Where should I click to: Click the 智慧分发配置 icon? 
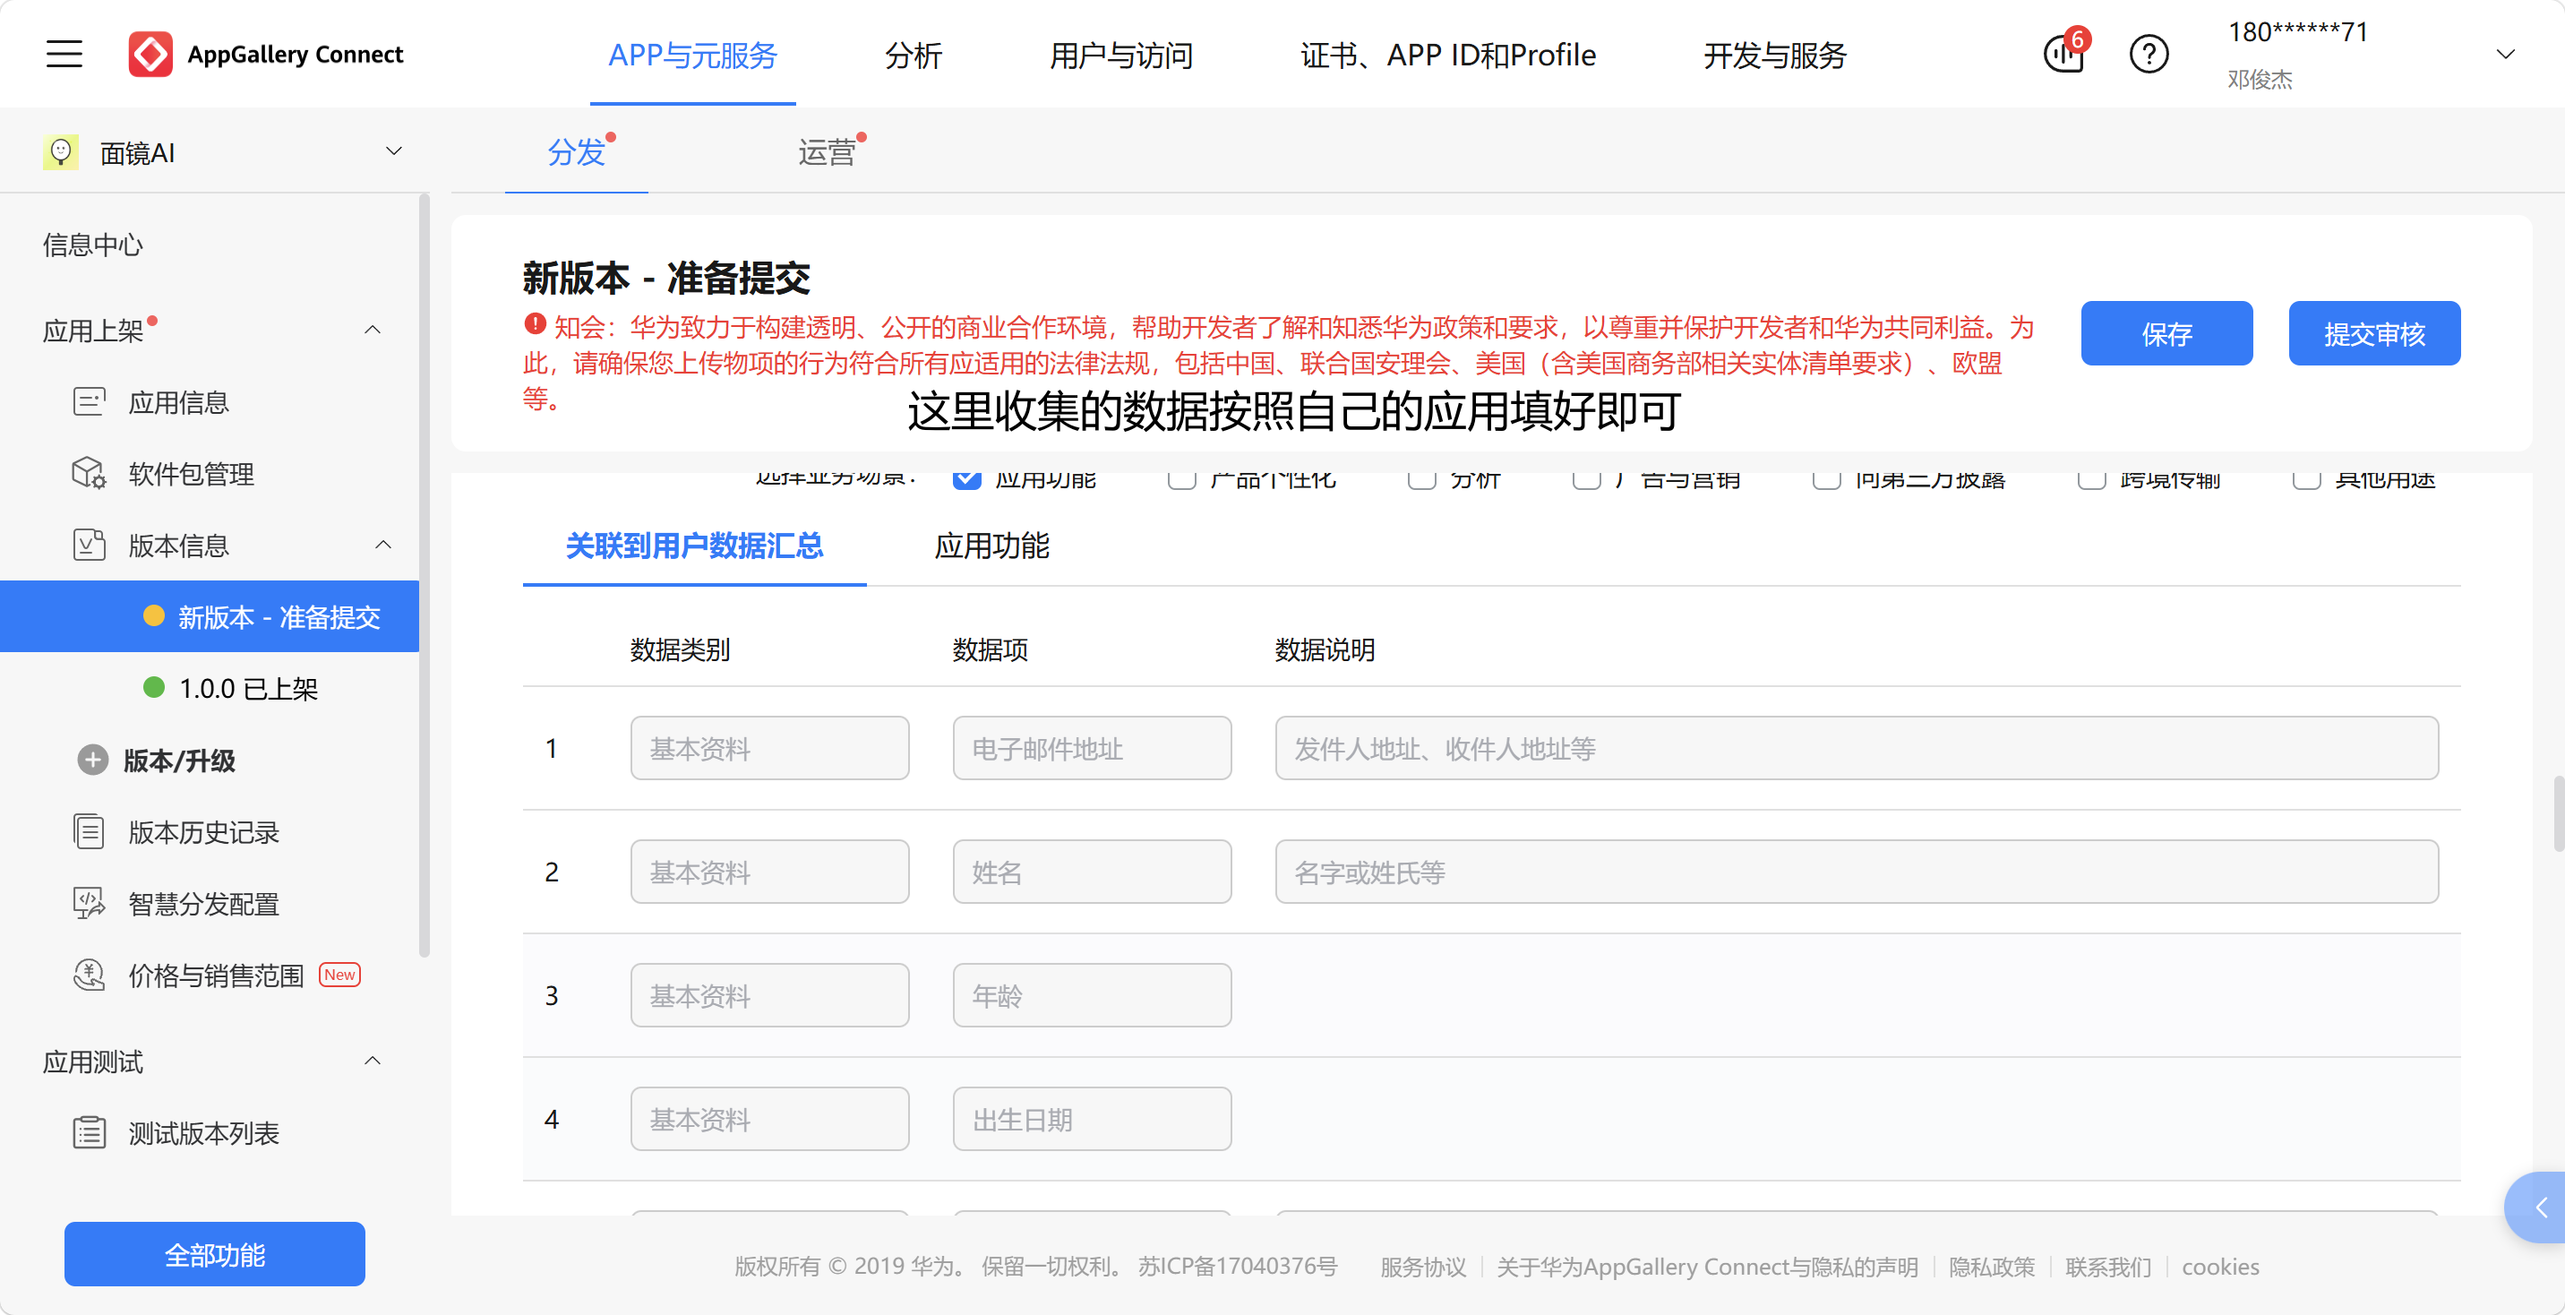(90, 904)
